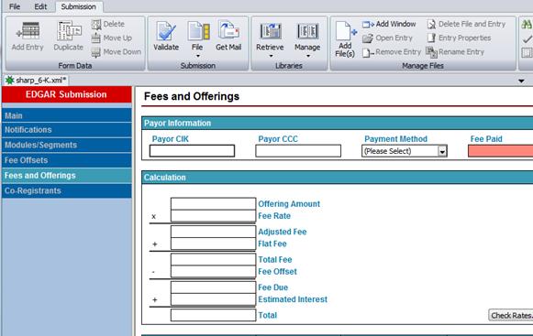Click the Payor CCC input field

[298, 151]
